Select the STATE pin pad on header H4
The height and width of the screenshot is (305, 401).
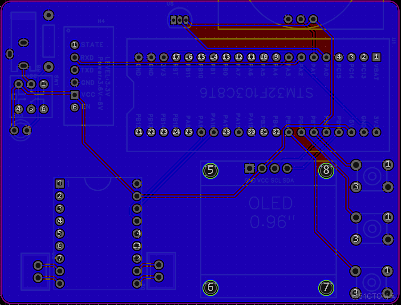74,44
